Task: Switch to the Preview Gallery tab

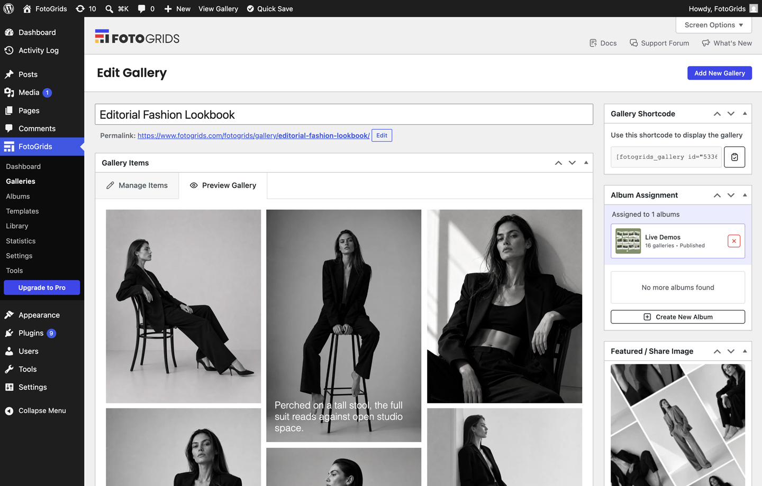Action: pos(223,185)
